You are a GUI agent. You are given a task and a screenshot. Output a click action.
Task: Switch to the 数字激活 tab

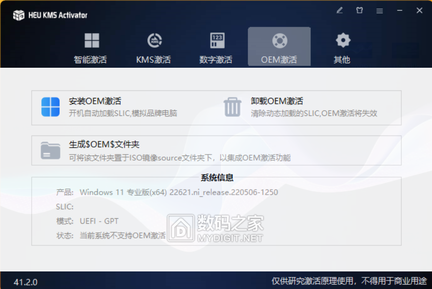216,47
